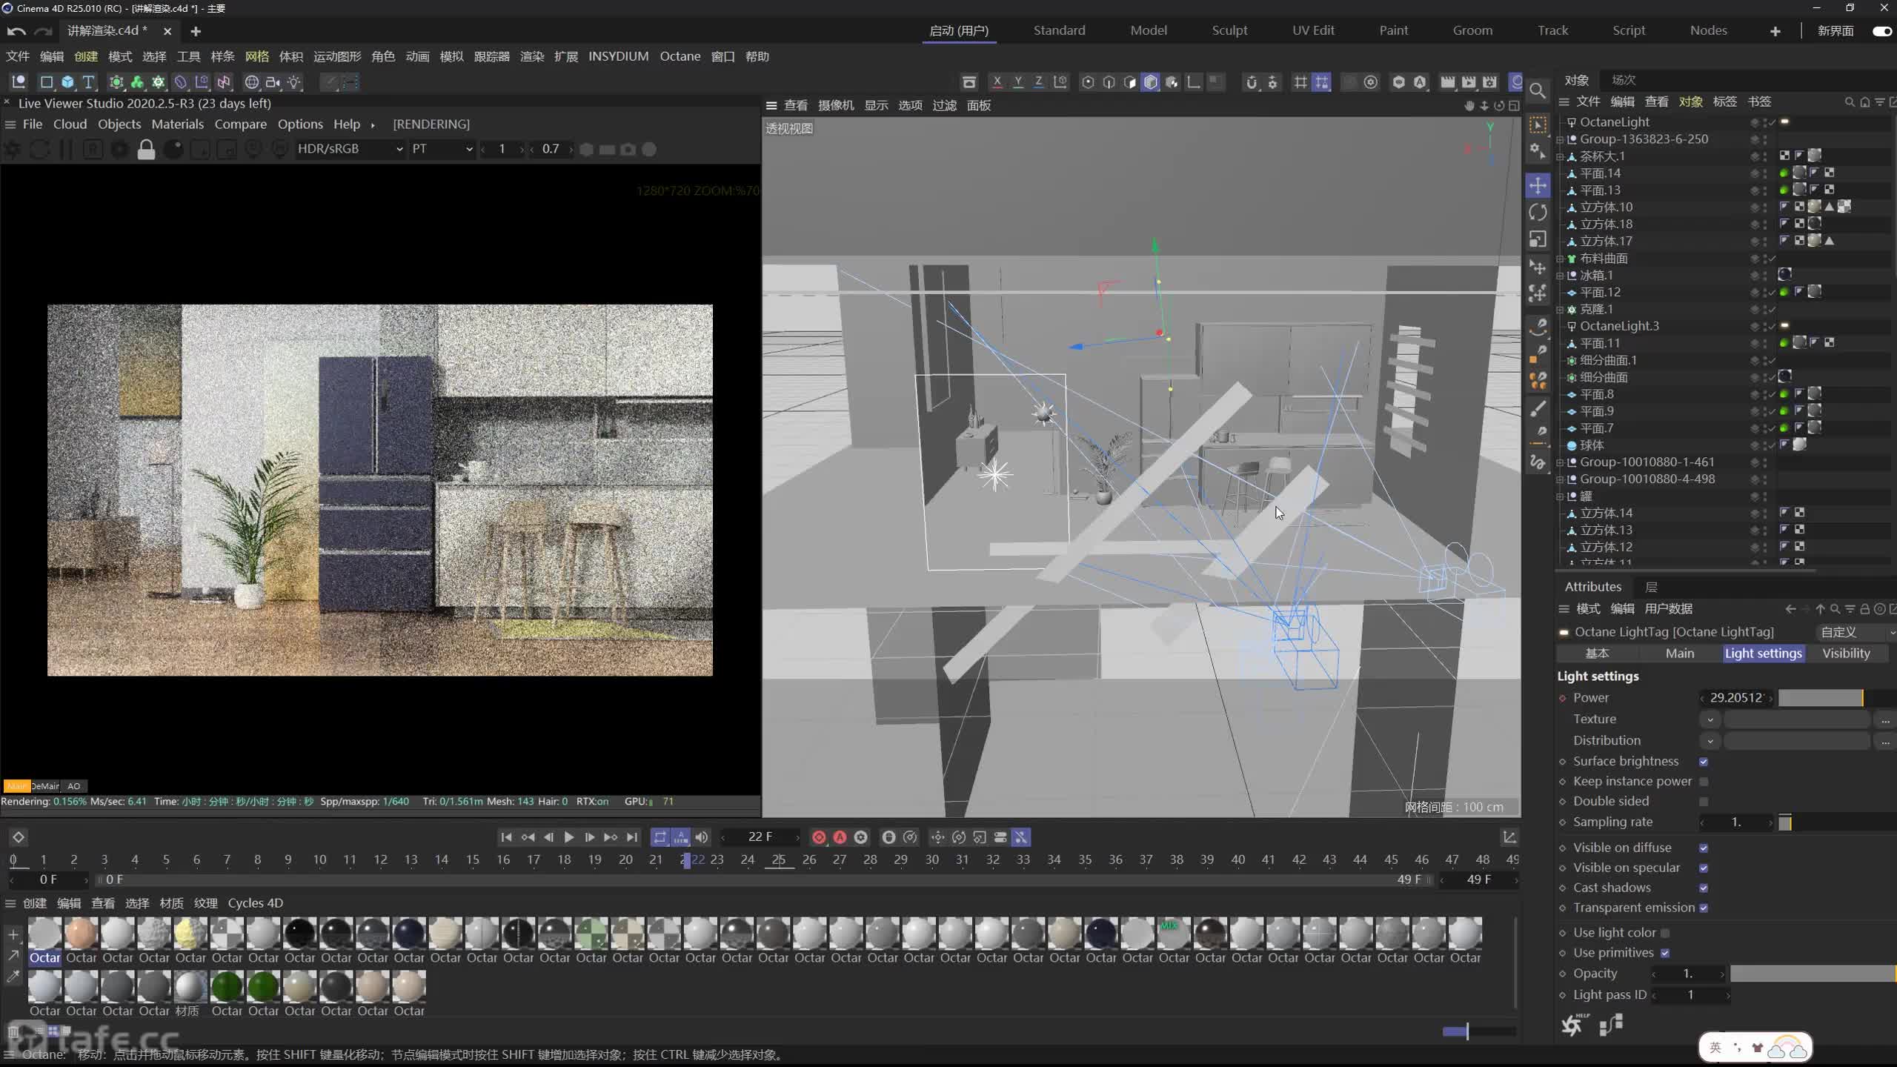The height and width of the screenshot is (1067, 1897).
Task: Click the hamburger menu of Live Viewer
Action: (10, 124)
